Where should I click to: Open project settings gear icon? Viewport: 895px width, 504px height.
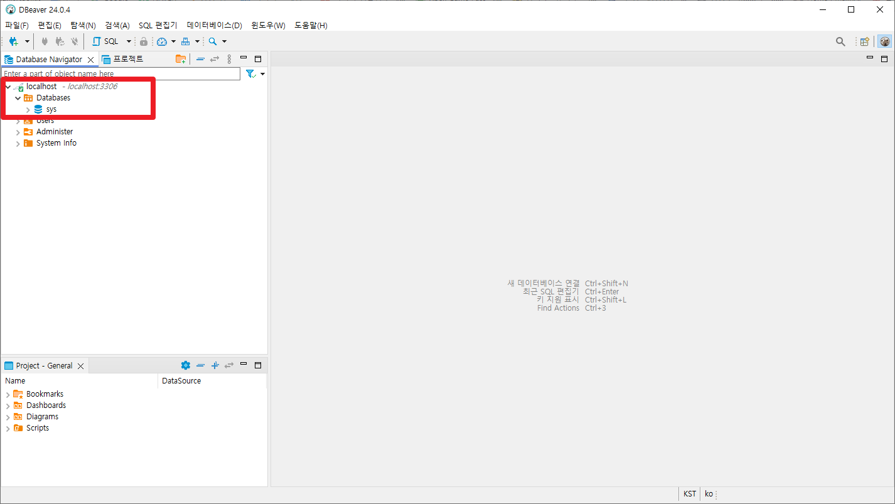185,365
